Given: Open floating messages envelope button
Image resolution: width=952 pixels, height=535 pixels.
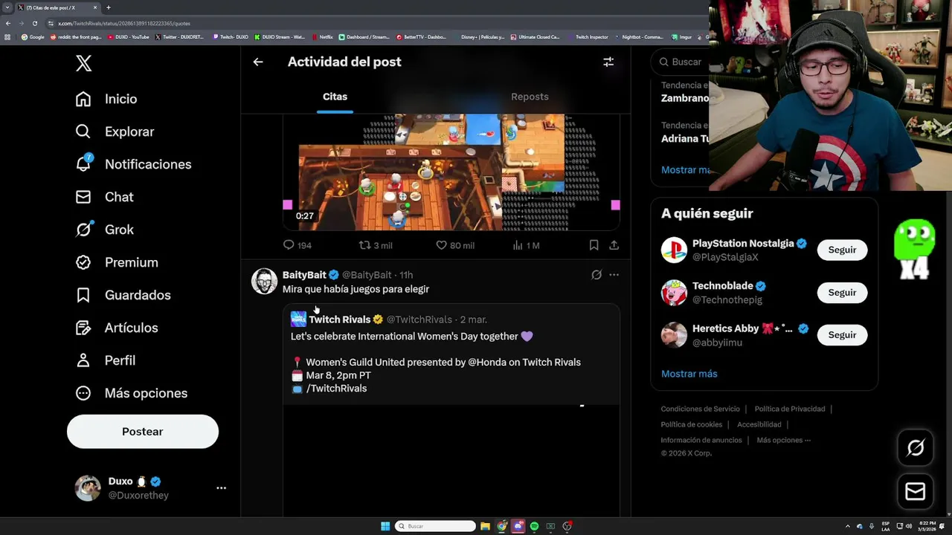Looking at the screenshot, I should coord(916,491).
